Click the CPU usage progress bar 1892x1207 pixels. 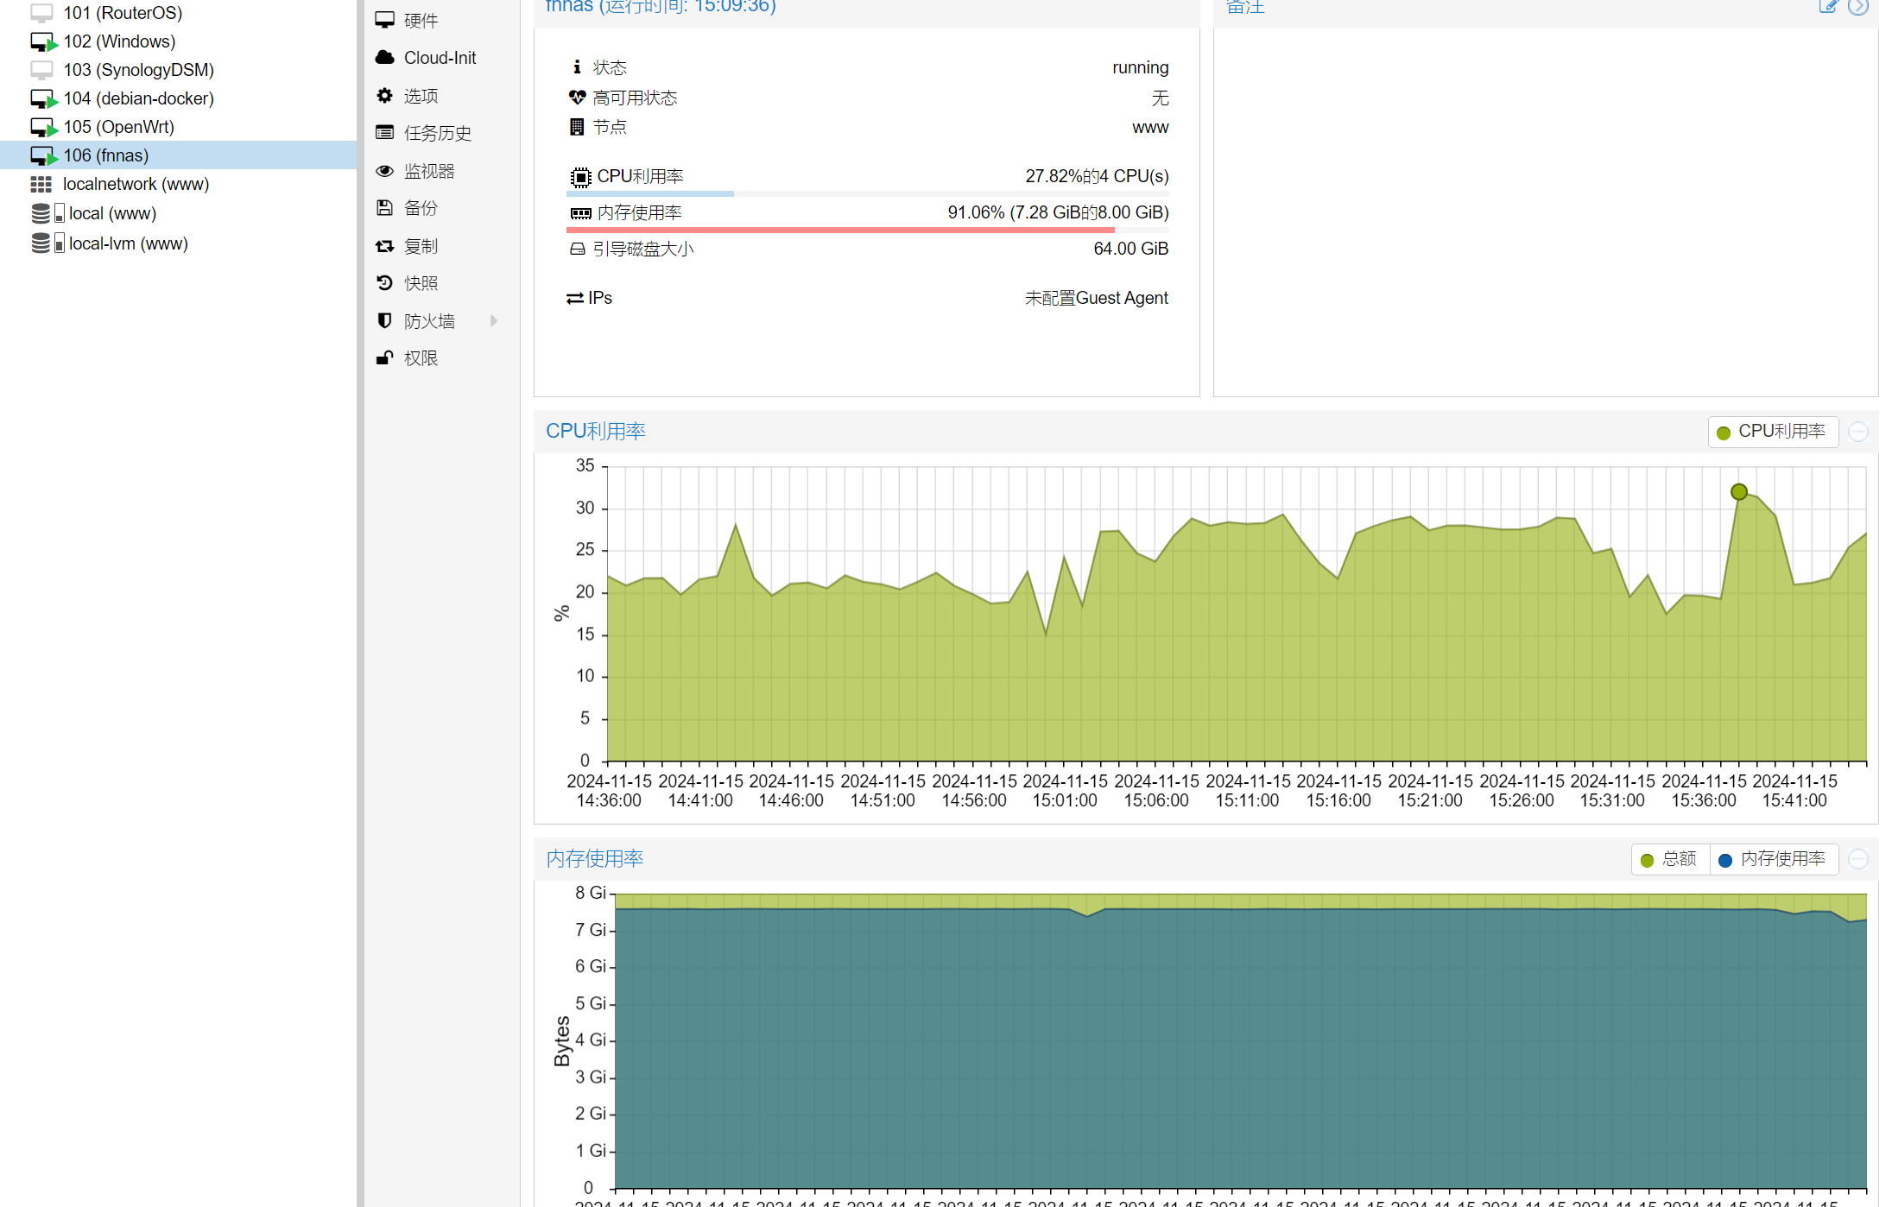(868, 193)
